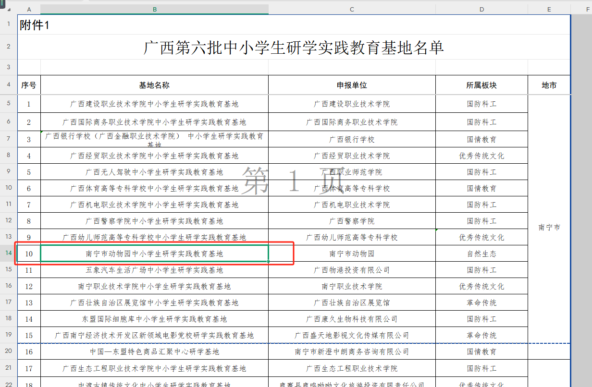592x387 pixels.
Task: Click 国情教育 in the 广西银行学校 row
Action: (481, 139)
